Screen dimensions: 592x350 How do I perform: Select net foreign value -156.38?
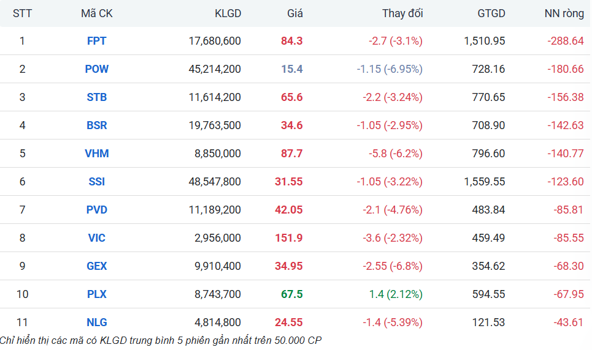pyautogui.click(x=566, y=97)
